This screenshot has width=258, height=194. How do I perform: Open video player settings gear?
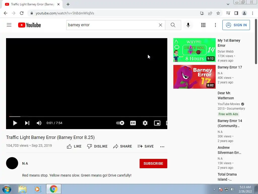[145, 123]
